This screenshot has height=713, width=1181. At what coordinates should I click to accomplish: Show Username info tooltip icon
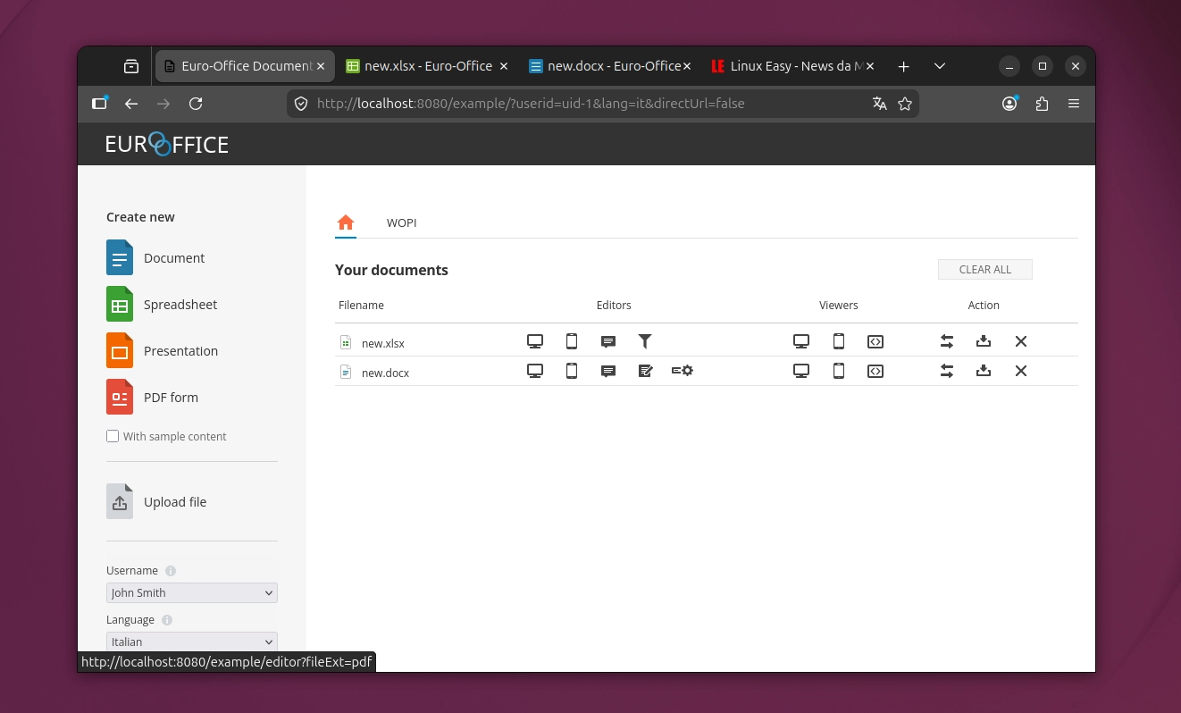[171, 571]
